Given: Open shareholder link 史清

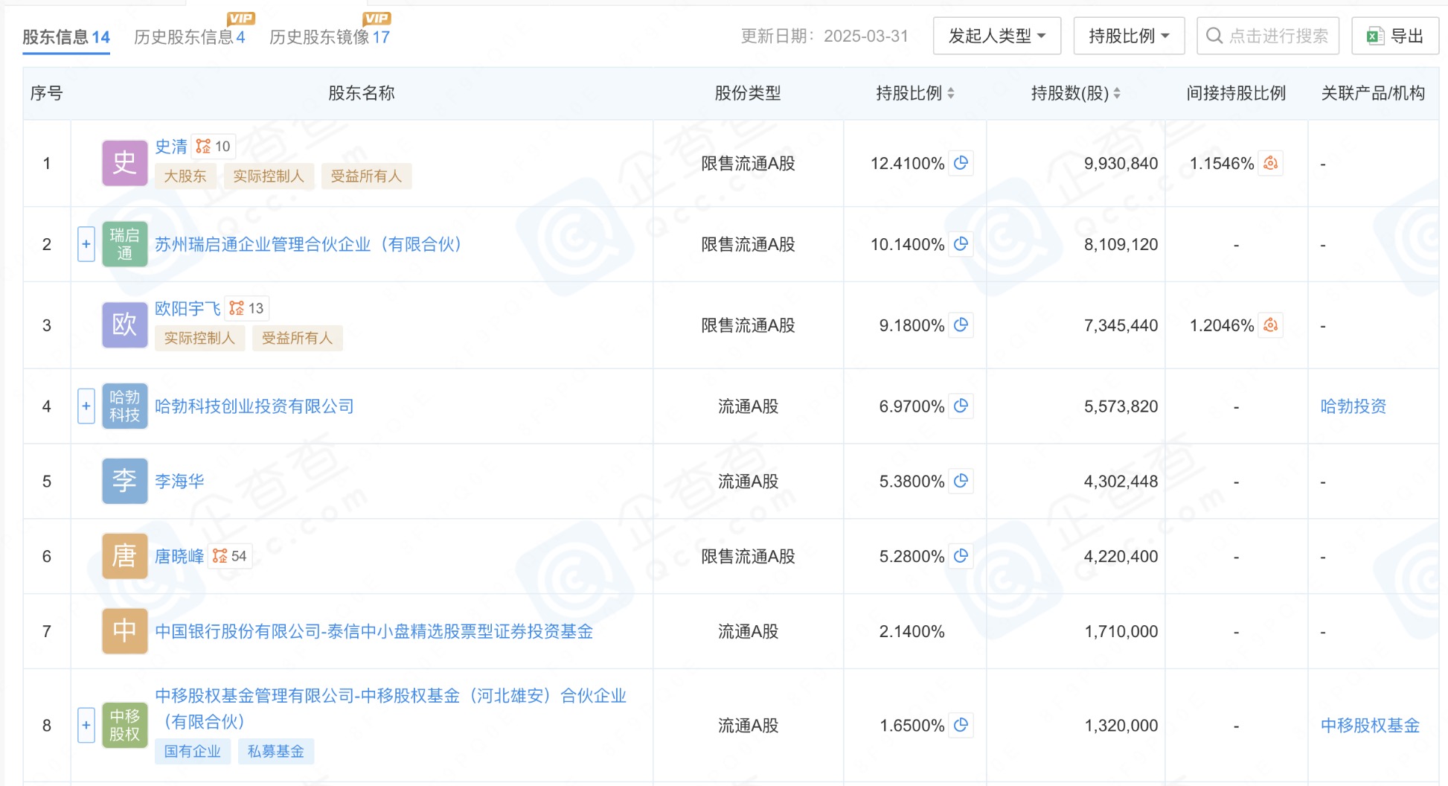Looking at the screenshot, I should [x=171, y=147].
